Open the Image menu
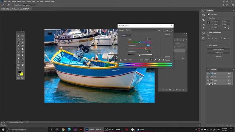The width and height of the screenshot is (235, 132). [x=14, y=1]
